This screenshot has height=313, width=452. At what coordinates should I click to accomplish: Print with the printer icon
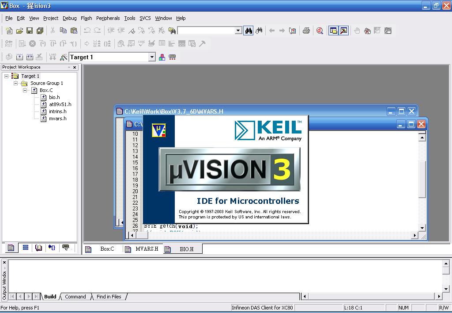(306, 31)
